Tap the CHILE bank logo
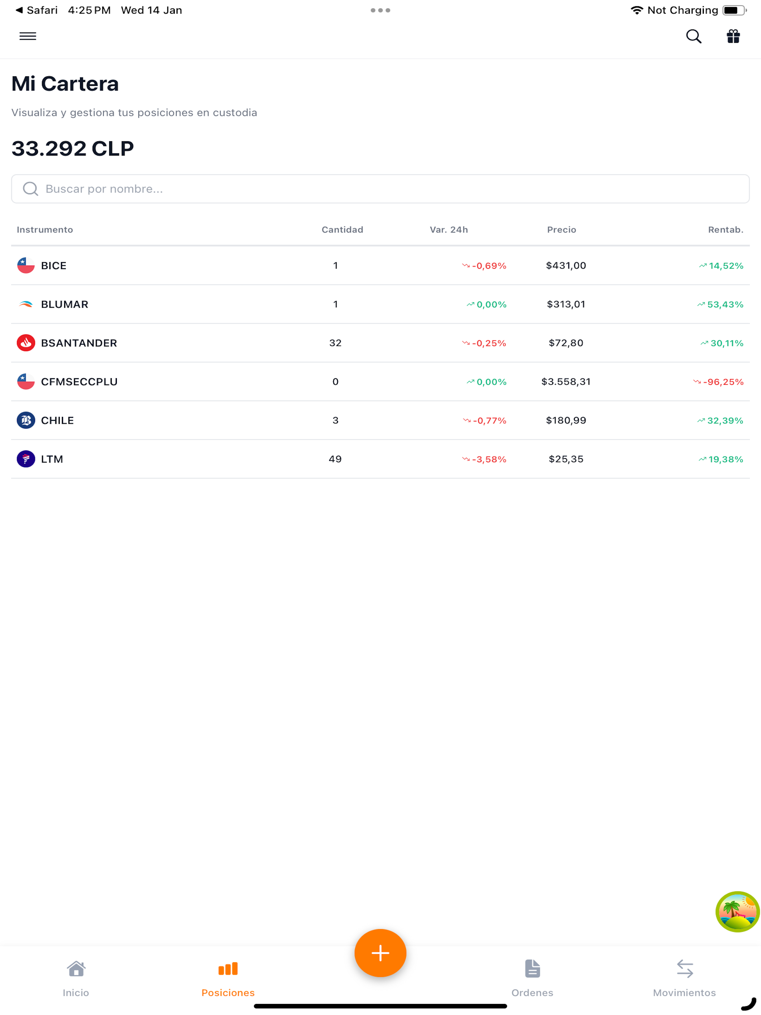Image resolution: width=761 pixels, height=1015 pixels. 26,420
